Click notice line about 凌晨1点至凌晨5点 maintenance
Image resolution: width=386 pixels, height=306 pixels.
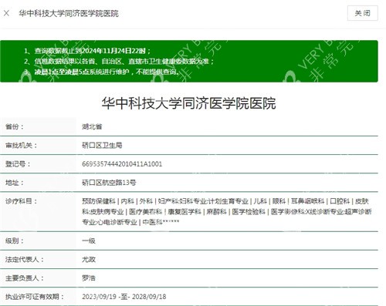[x=102, y=72]
